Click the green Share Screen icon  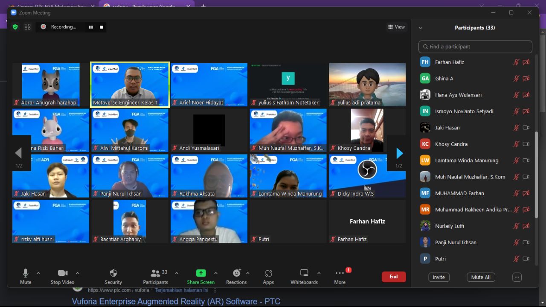200,273
